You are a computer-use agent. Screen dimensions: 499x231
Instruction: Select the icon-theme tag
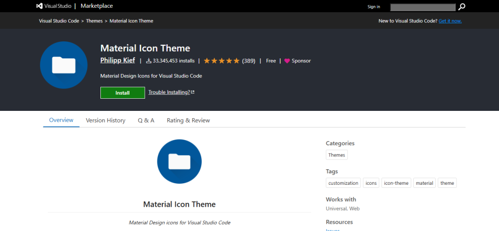(x=396, y=183)
